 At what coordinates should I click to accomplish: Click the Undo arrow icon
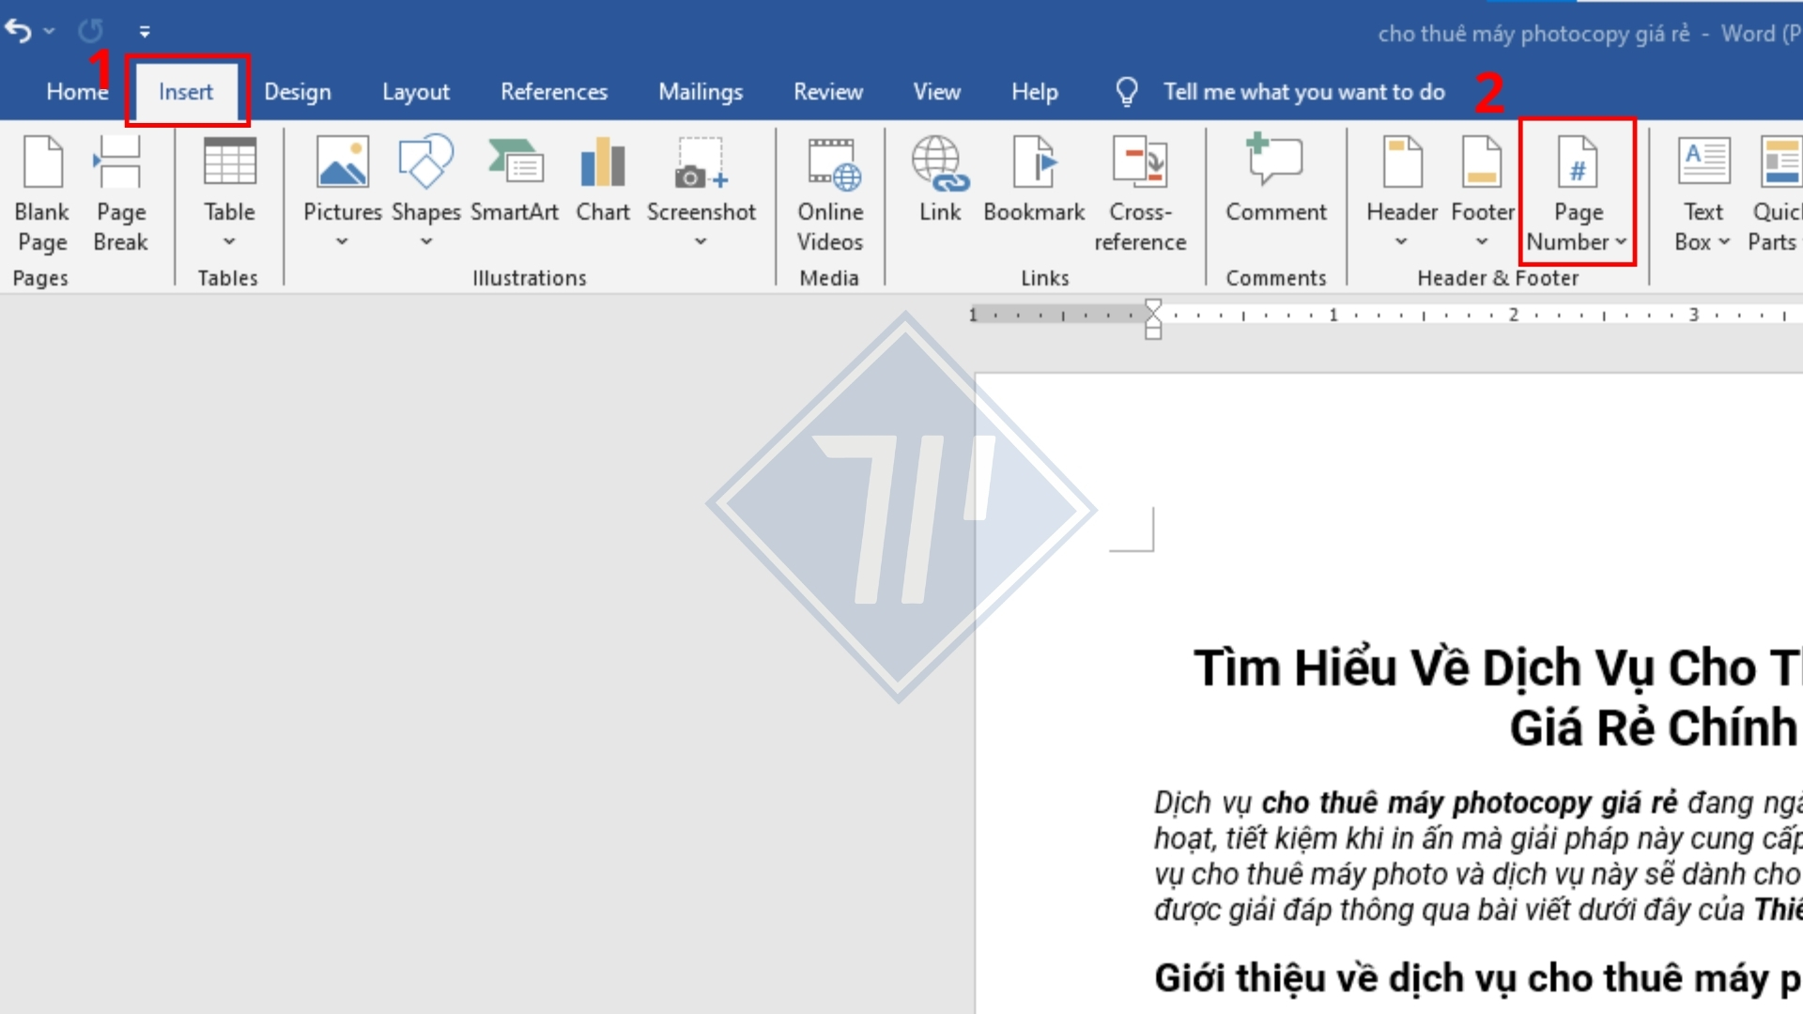(19, 31)
